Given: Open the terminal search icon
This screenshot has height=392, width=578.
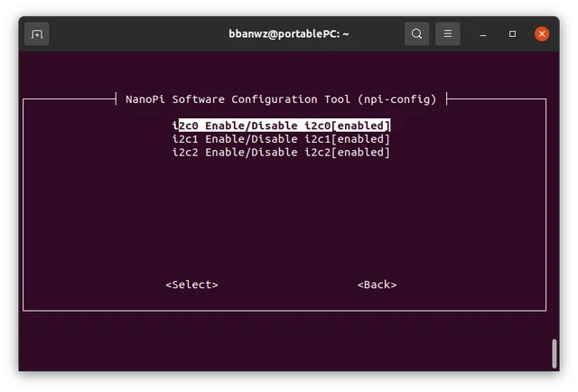Looking at the screenshot, I should pyautogui.click(x=416, y=34).
